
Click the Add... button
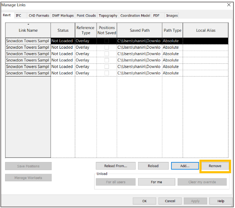[x=185, y=166]
